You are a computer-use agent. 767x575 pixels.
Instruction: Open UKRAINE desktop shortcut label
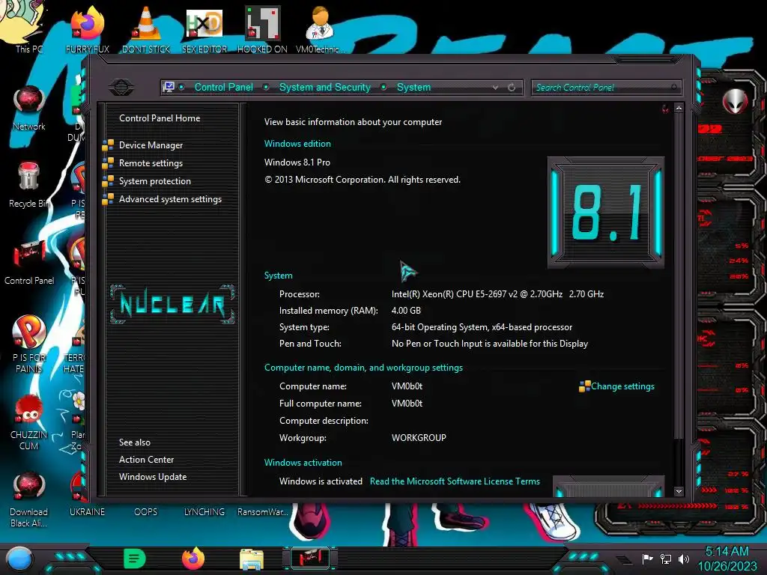tap(87, 512)
